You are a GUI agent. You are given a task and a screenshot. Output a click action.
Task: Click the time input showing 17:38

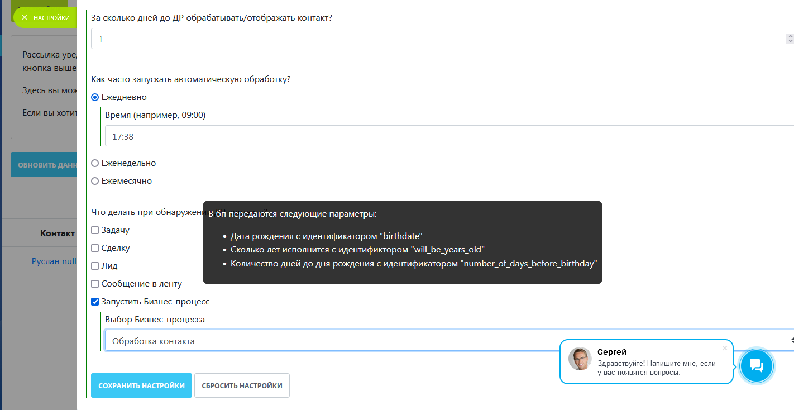click(x=447, y=136)
